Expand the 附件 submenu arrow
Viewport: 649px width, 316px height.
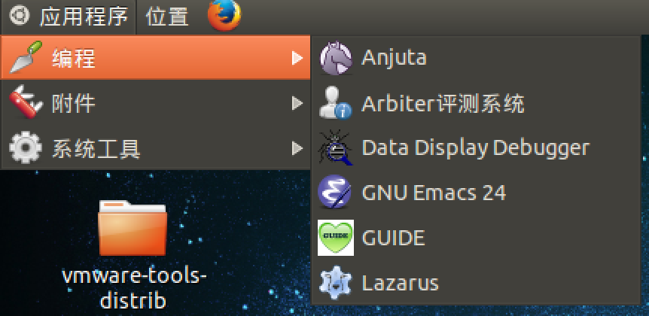pyautogui.click(x=297, y=103)
